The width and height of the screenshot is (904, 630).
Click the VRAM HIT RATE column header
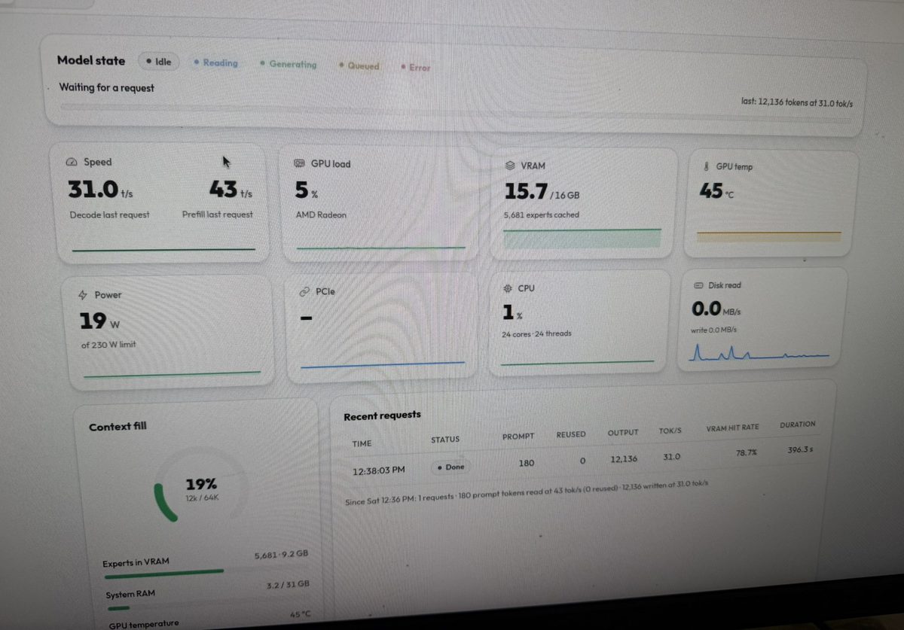(732, 428)
